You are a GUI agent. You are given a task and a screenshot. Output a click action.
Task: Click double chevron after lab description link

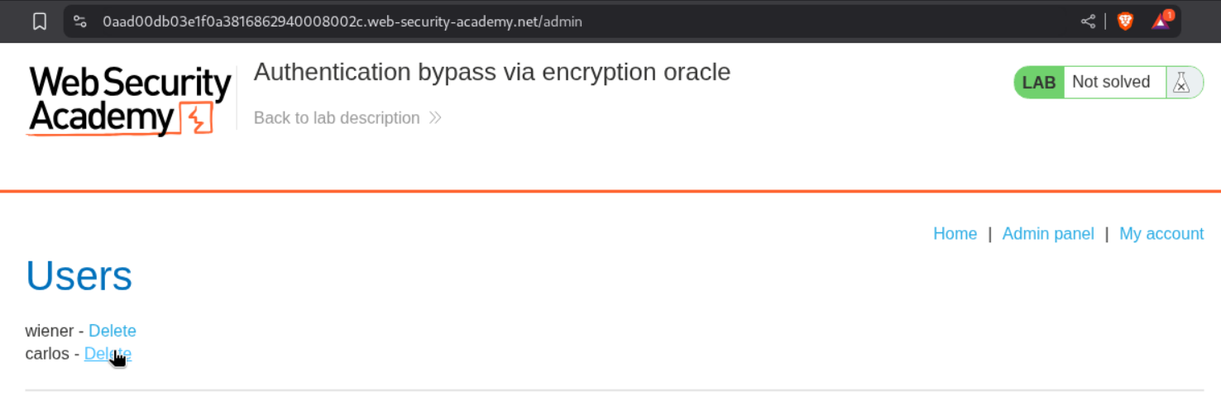pos(435,118)
